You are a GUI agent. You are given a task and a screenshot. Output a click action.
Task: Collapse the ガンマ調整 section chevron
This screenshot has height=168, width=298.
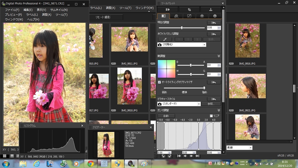coord(219,110)
